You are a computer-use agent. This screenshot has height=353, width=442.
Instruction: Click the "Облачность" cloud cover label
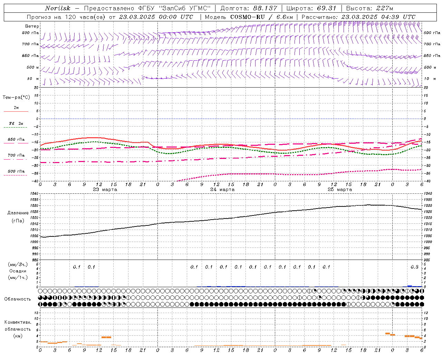[x=18, y=299]
